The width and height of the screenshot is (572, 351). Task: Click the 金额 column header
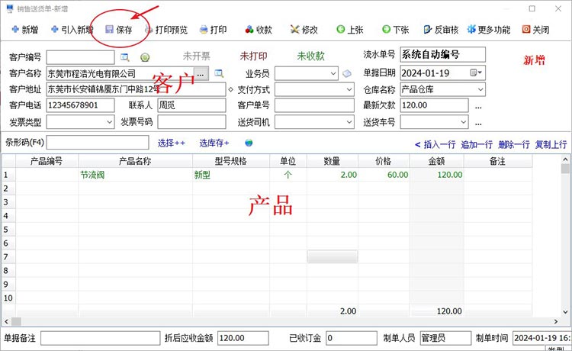click(x=437, y=161)
